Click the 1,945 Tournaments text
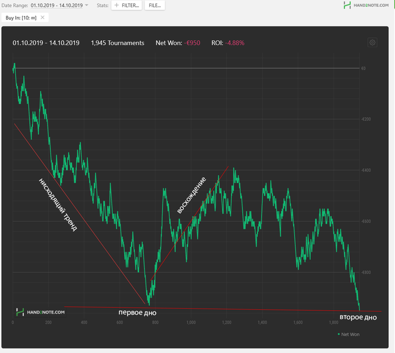 pos(117,43)
